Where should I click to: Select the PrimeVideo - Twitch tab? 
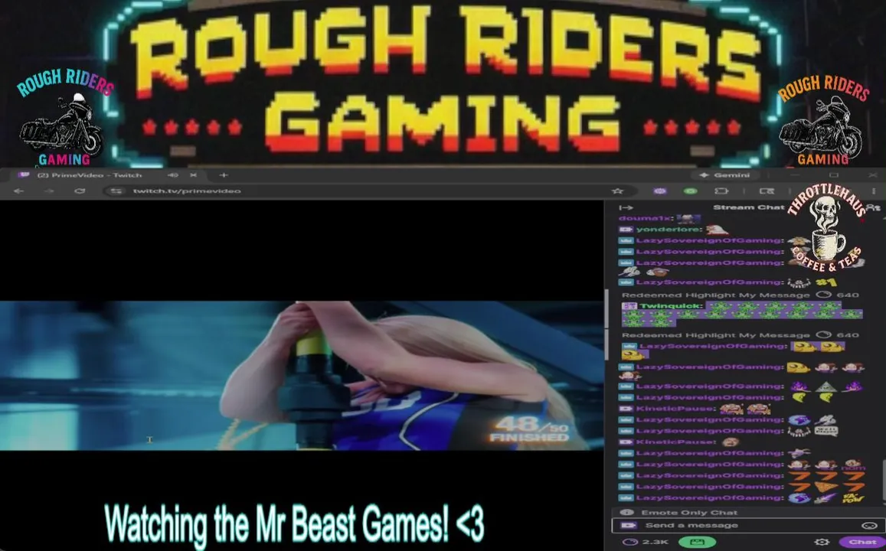[90, 175]
